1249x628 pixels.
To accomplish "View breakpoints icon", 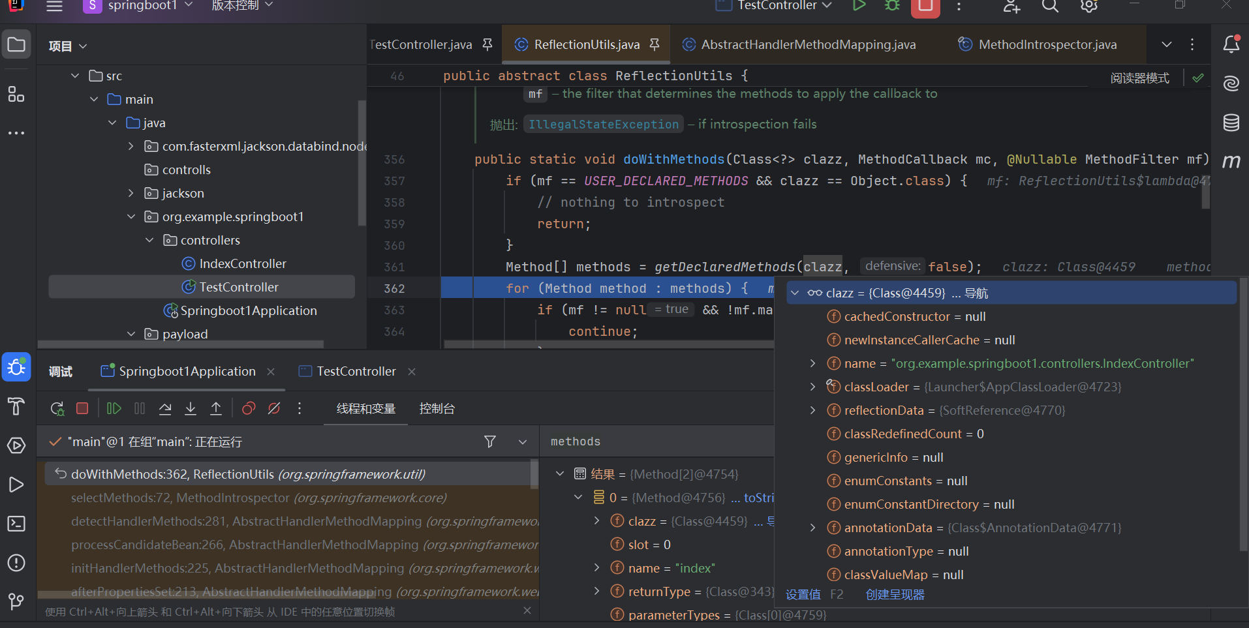I will coord(249,409).
